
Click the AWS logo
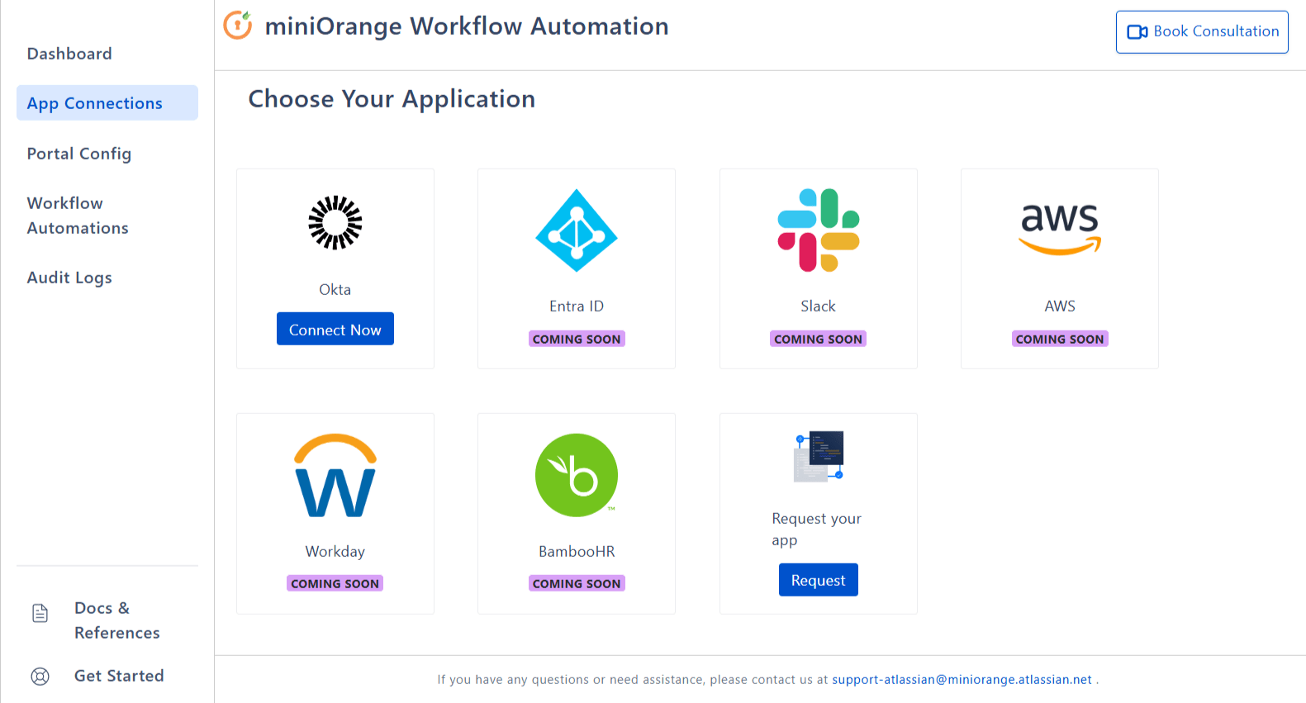coord(1060,230)
